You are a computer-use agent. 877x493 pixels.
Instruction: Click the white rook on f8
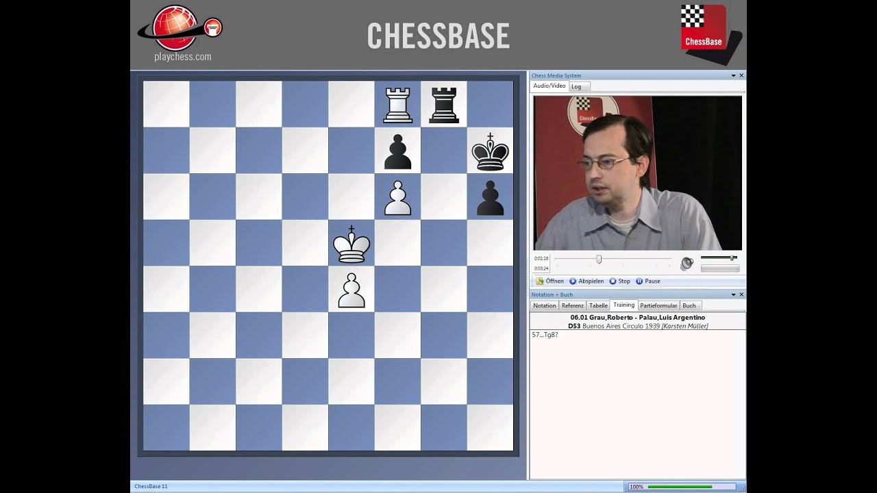397,105
